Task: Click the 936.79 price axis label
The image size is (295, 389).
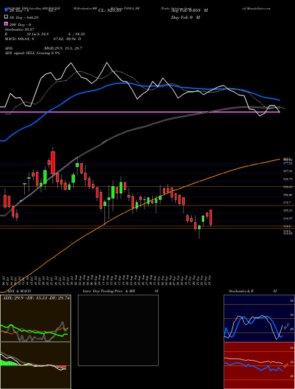Action: [287, 179]
